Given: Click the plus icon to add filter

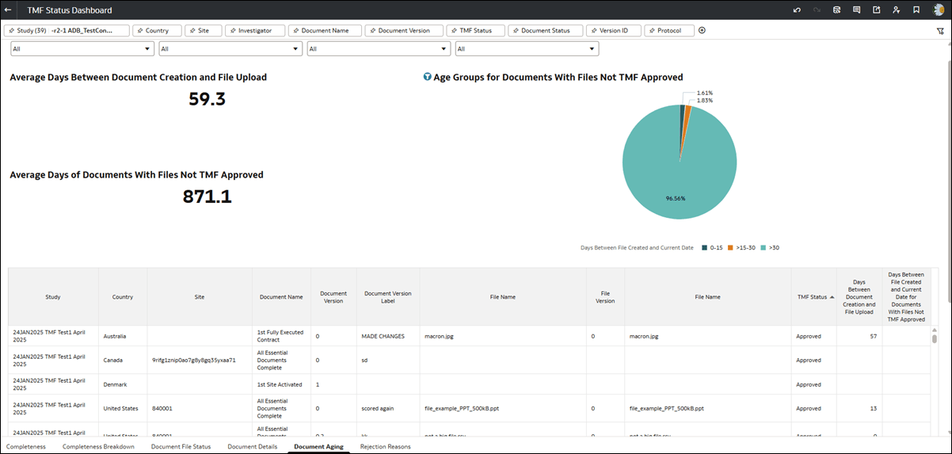Looking at the screenshot, I should pos(702,30).
